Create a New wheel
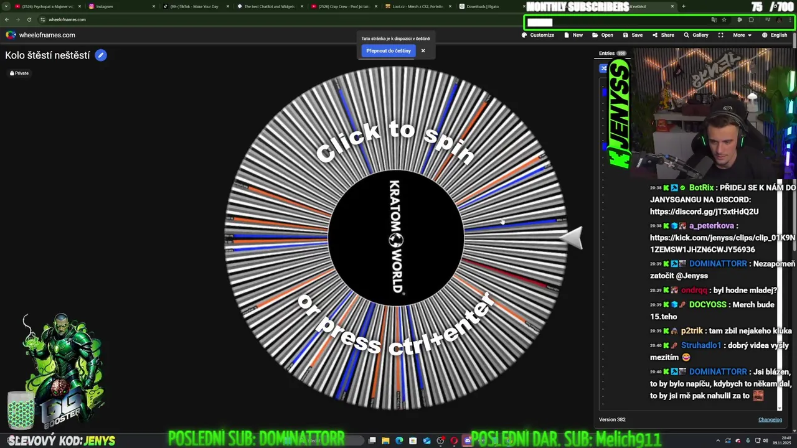The width and height of the screenshot is (797, 448). (573, 35)
